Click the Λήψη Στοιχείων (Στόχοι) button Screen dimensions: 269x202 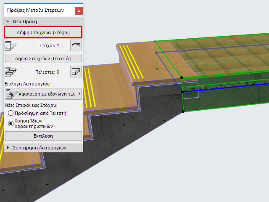[x=43, y=32]
